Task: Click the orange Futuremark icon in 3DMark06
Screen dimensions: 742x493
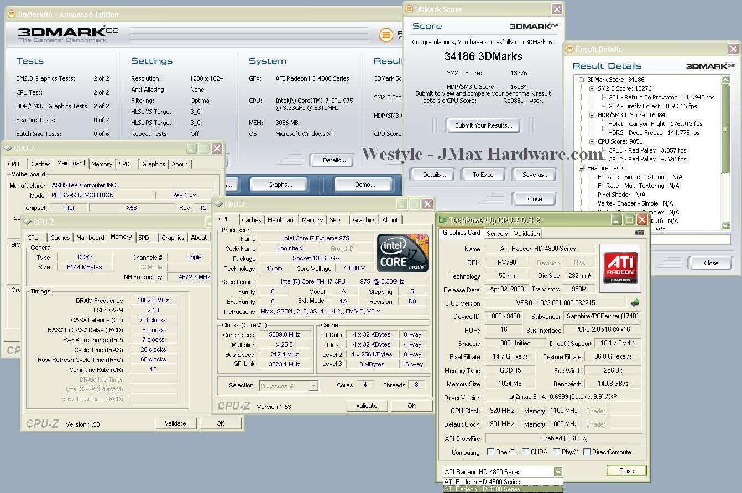Action: coord(386,35)
